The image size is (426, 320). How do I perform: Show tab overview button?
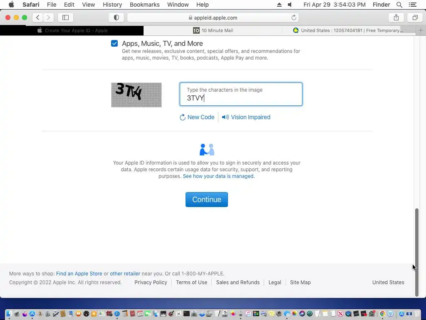point(415,17)
